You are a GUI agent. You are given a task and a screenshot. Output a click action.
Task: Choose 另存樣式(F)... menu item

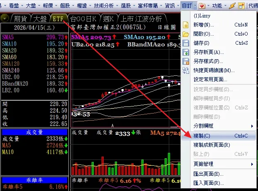click(x=219, y=61)
